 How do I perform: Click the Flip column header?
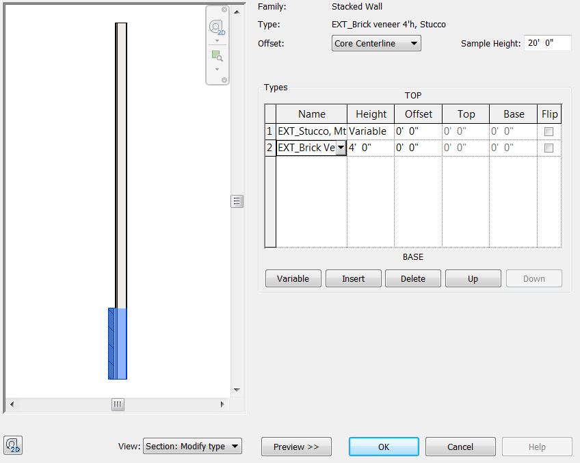(x=549, y=114)
